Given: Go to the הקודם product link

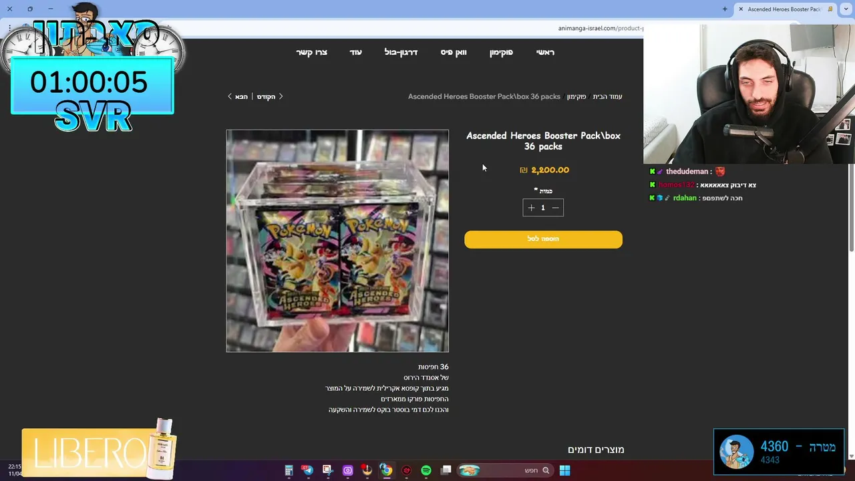Looking at the screenshot, I should point(266,97).
